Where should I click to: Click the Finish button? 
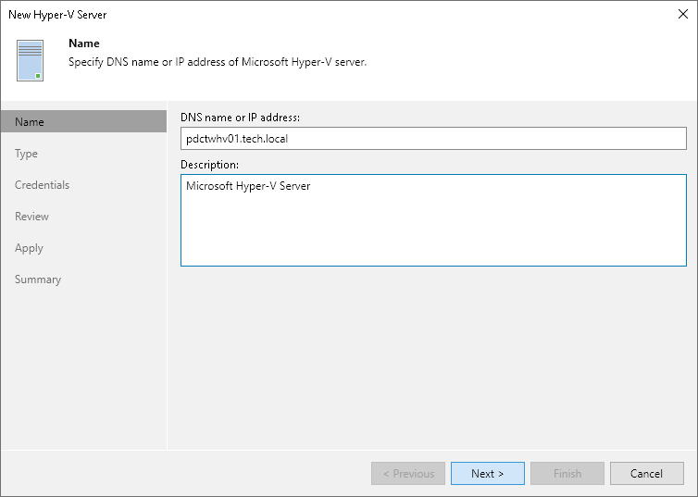pos(567,474)
